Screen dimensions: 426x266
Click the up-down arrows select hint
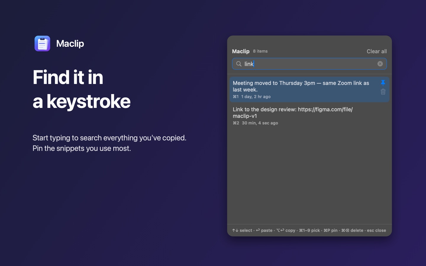click(x=242, y=230)
